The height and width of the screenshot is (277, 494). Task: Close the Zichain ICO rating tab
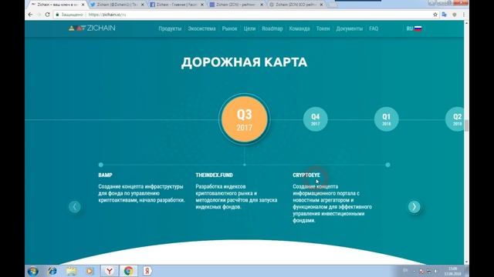(321, 5)
